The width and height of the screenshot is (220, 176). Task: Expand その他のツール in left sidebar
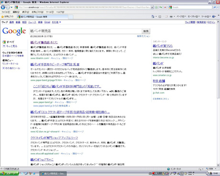click(x=11, y=68)
